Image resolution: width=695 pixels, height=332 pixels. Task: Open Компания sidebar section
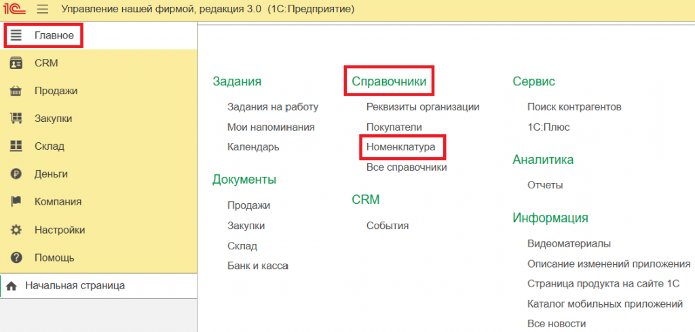(98, 202)
